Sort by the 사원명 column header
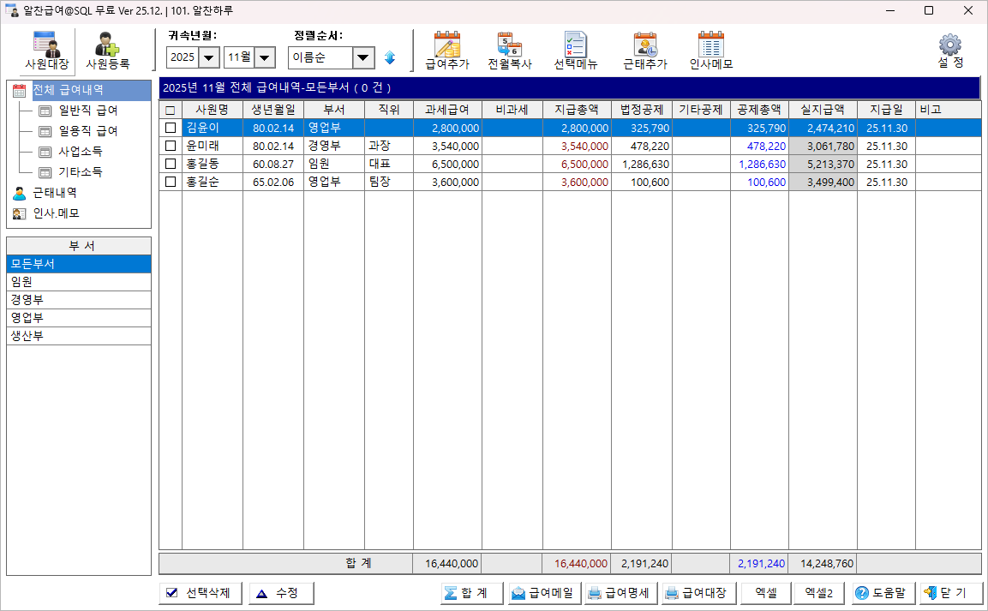The width and height of the screenshot is (988, 611). pyautogui.click(x=213, y=110)
